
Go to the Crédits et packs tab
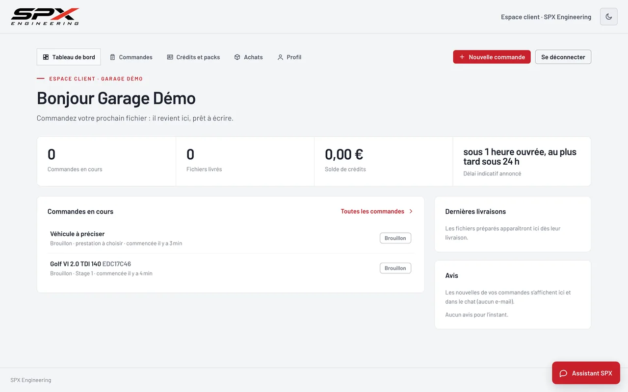pos(193,57)
